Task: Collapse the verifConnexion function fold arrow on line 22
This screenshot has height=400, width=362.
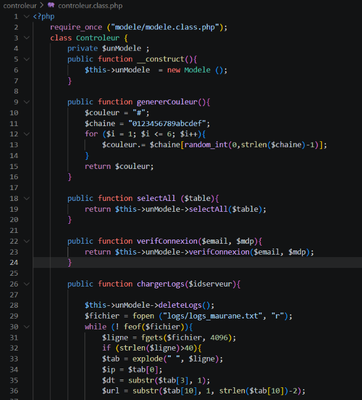Action: point(27,241)
